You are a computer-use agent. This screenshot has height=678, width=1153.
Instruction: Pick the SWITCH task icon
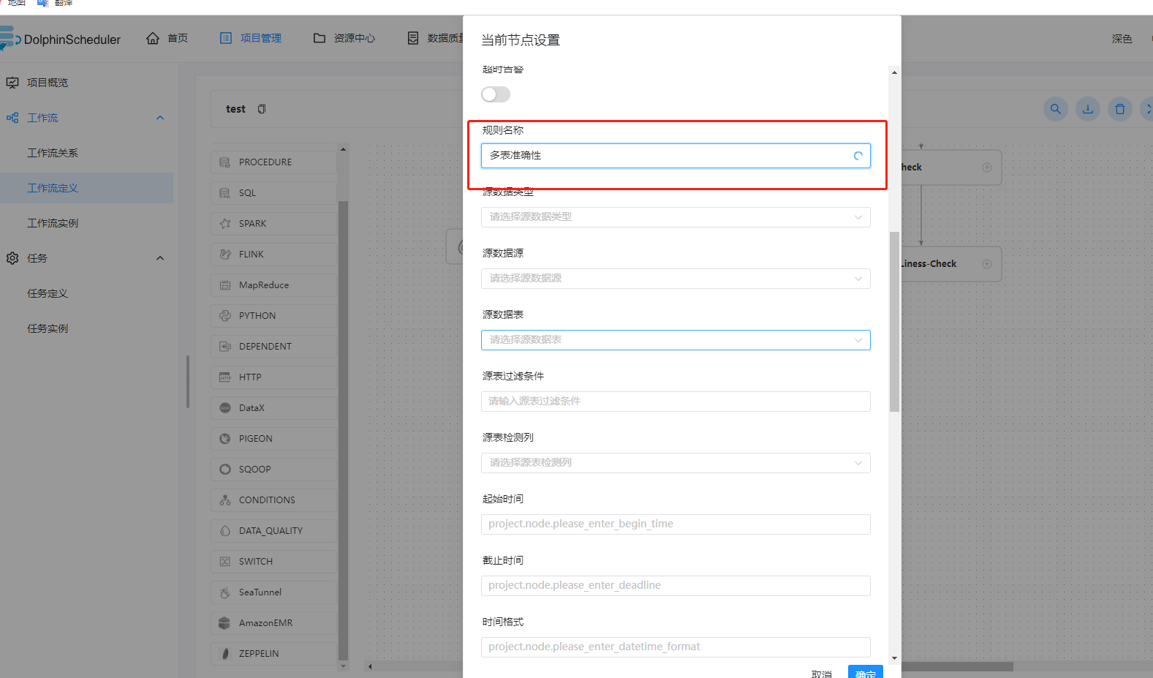225,562
